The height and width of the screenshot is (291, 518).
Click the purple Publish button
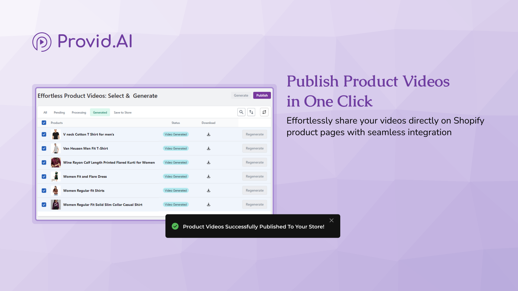tap(262, 95)
